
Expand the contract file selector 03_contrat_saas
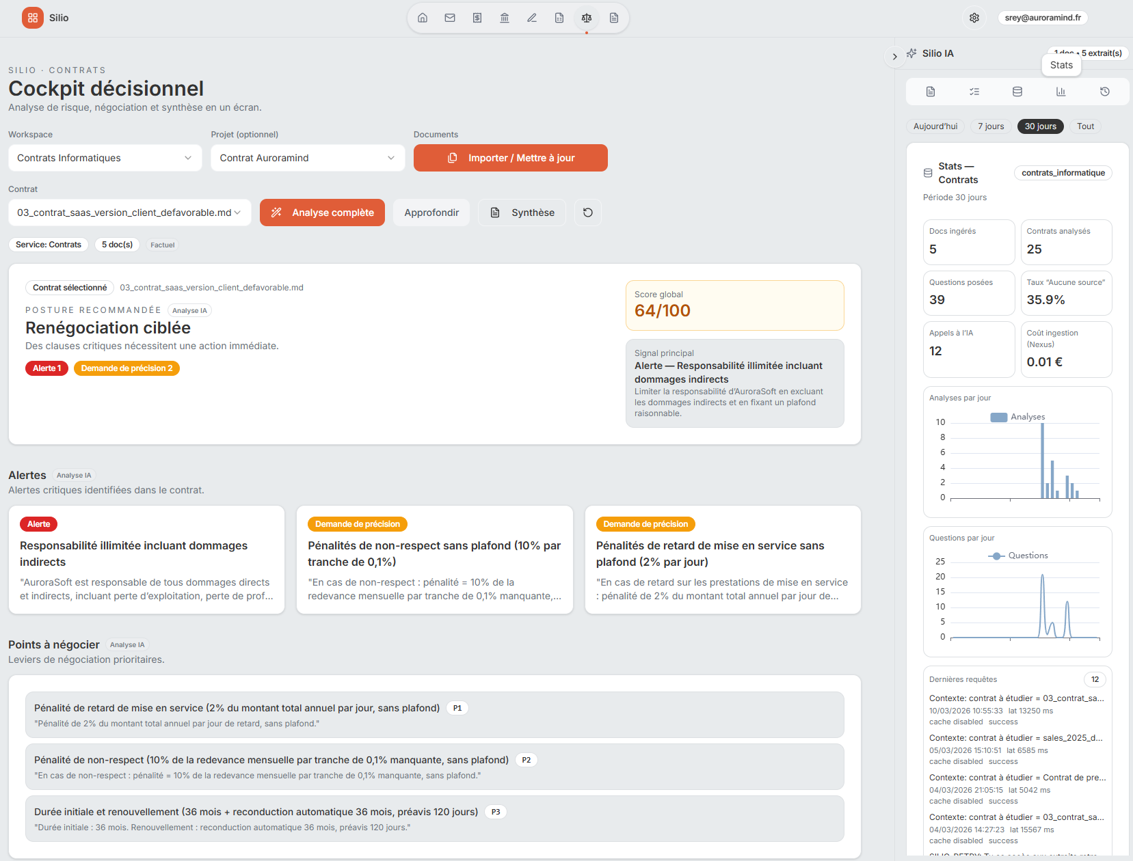[129, 213]
